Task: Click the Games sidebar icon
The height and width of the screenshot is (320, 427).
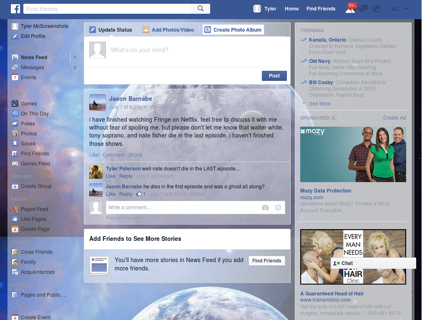Action: tap(15, 104)
